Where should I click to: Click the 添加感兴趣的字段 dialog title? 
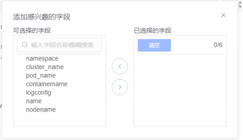pos(42,17)
